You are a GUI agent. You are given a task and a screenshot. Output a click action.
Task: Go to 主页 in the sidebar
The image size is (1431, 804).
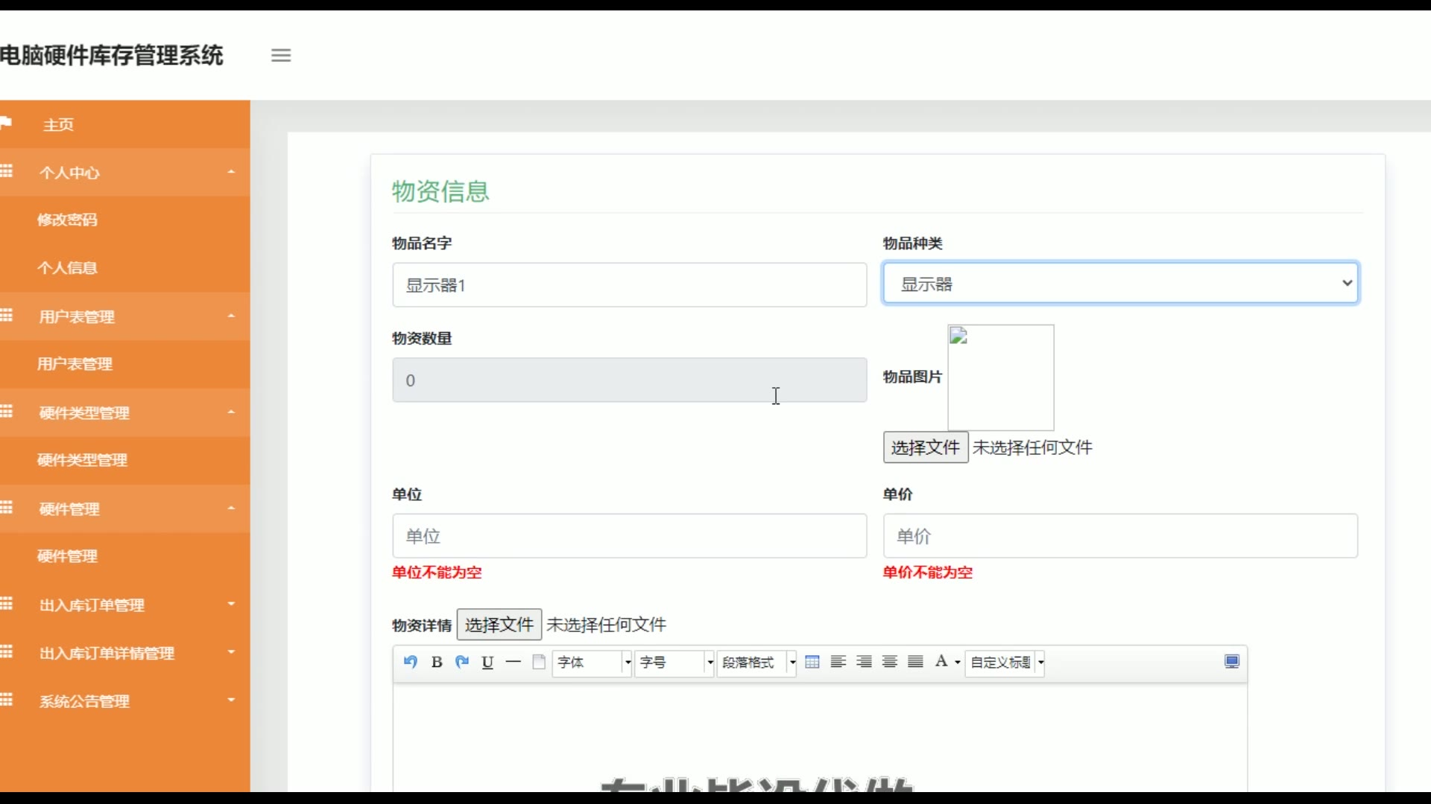point(59,125)
